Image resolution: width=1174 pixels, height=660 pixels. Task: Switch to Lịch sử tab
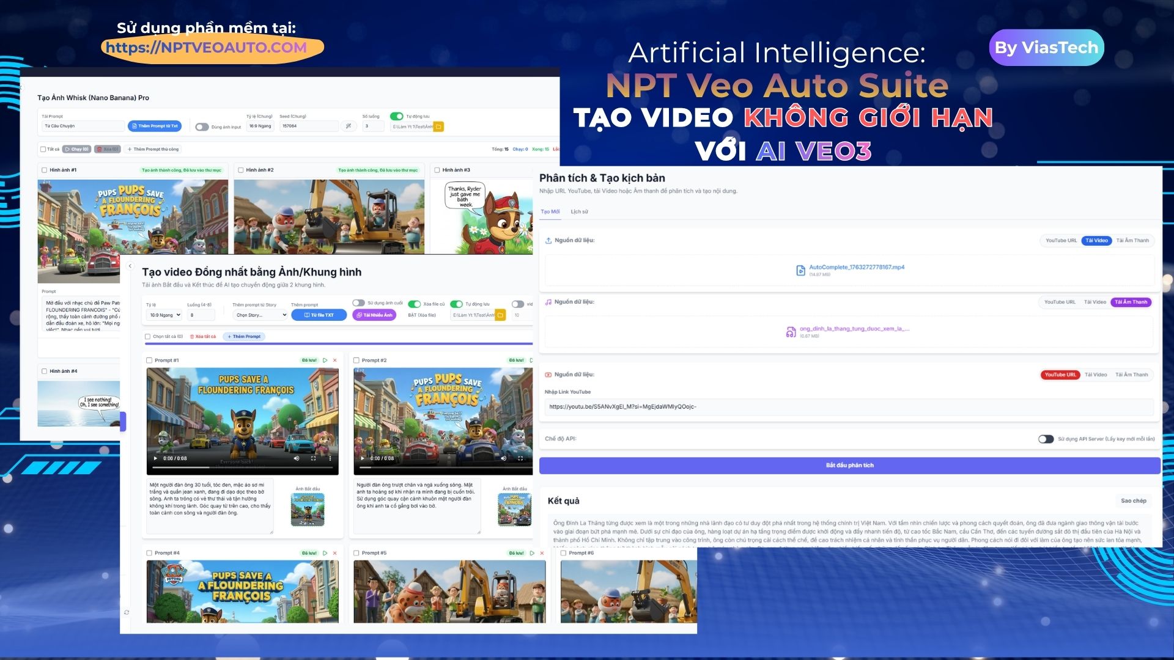[580, 212]
